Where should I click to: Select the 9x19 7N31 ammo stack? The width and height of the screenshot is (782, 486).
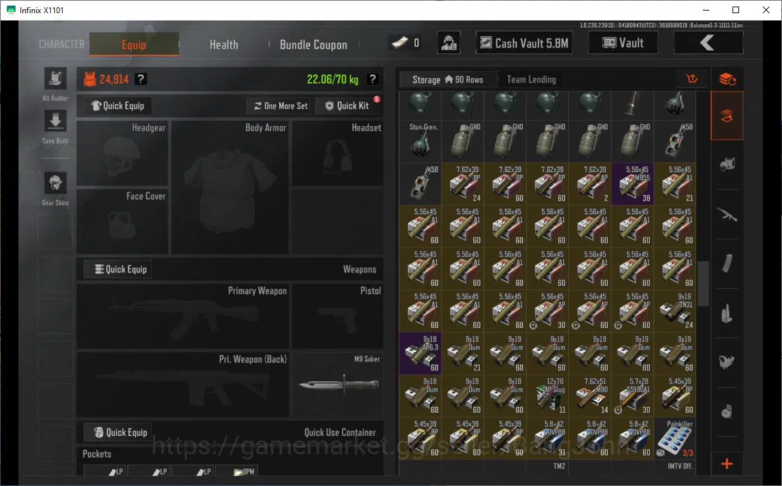[x=675, y=311]
